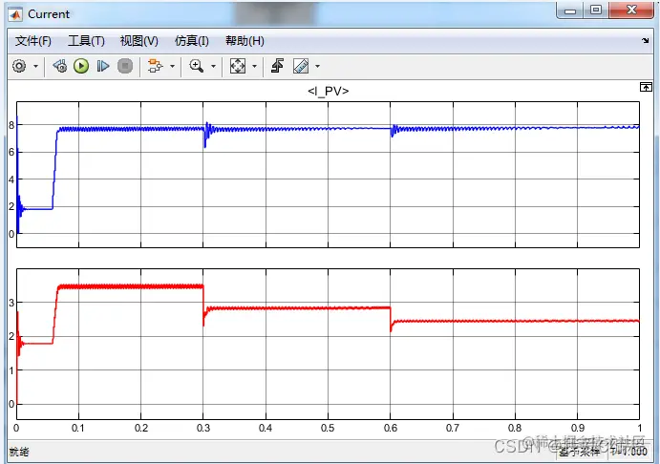Click the 就绪 status text
This screenshot has height=464, width=660.
point(19,453)
